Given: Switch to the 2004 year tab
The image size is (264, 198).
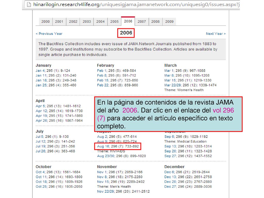Looking at the screenshot, I should 101,22.
